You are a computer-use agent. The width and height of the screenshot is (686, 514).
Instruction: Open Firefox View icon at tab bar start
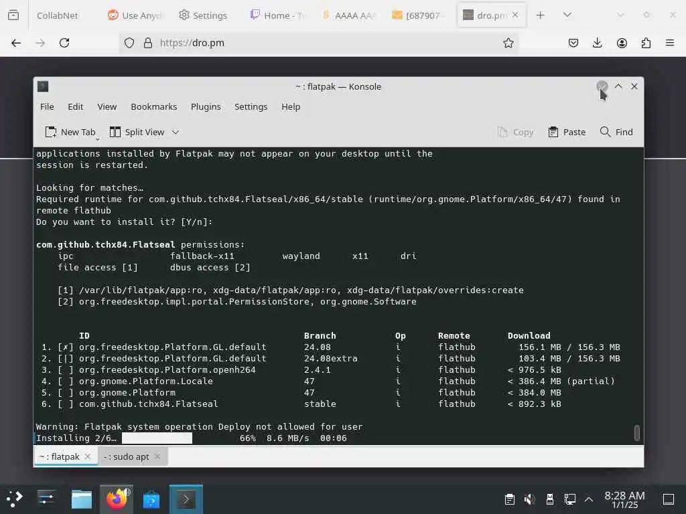click(13, 15)
